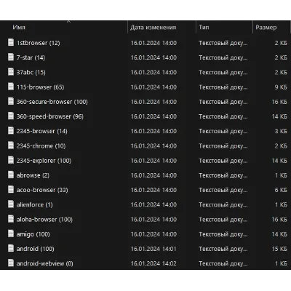Sort files by the Тип column header
Screen dimensions: 291x291
[x=204, y=28]
